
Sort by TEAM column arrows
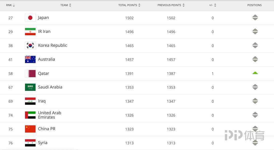(70, 5)
